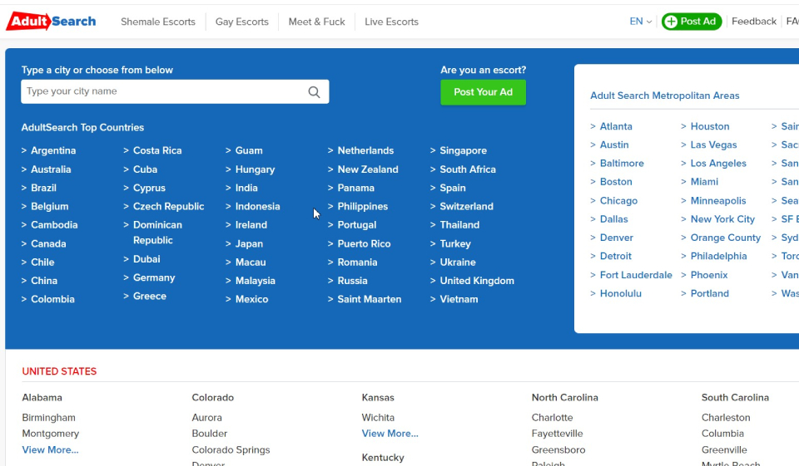
Task: Open the Wichita city link
Action: click(378, 418)
